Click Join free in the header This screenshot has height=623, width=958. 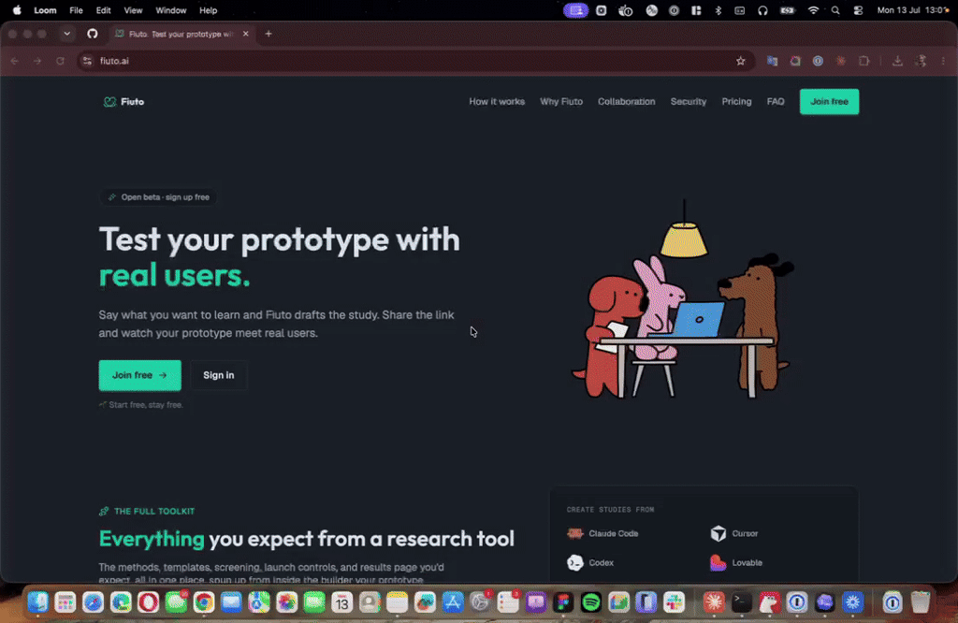point(829,102)
